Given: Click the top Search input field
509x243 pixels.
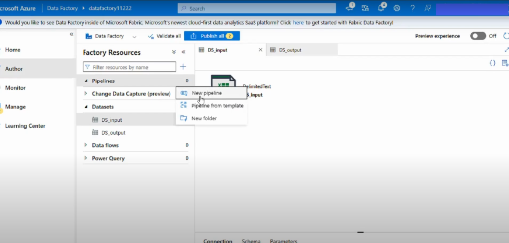Looking at the screenshot, I should [257, 9].
